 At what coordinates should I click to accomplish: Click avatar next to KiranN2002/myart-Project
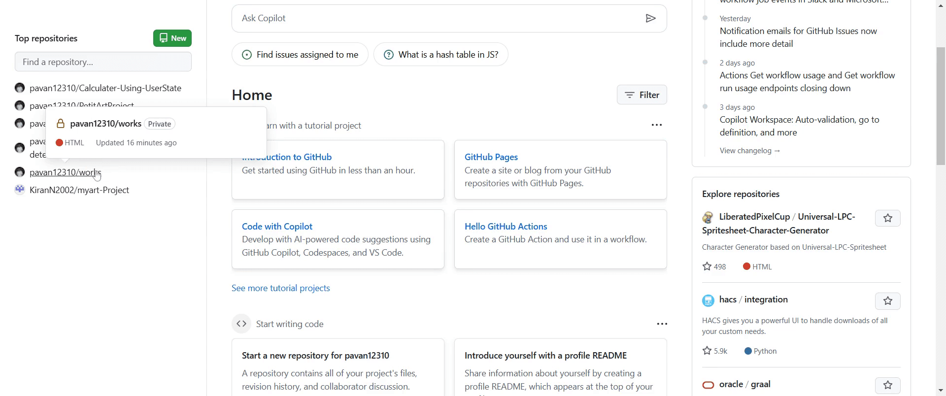pyautogui.click(x=20, y=190)
